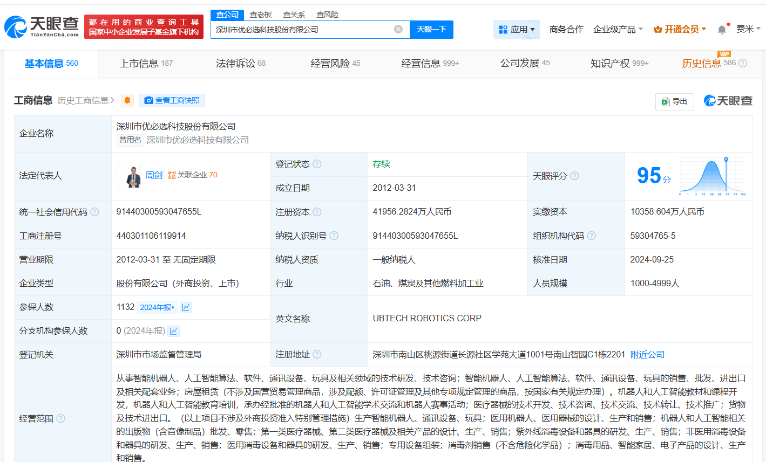Click help icon next to 天眼评分
Viewport: 766px width, 462px height.
point(574,176)
